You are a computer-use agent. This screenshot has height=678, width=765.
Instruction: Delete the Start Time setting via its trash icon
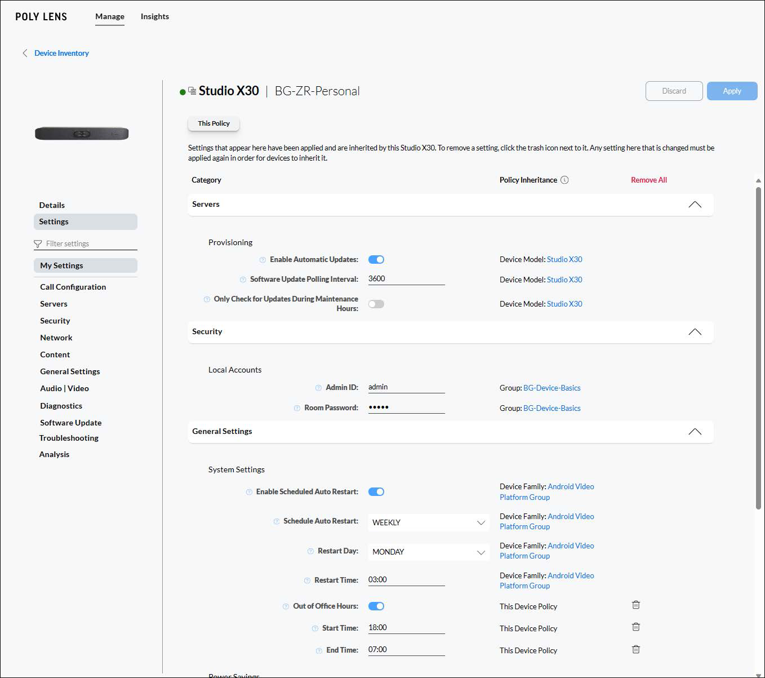(x=635, y=626)
